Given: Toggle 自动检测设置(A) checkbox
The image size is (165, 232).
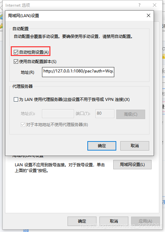Looking at the screenshot, I should [x=16, y=52].
